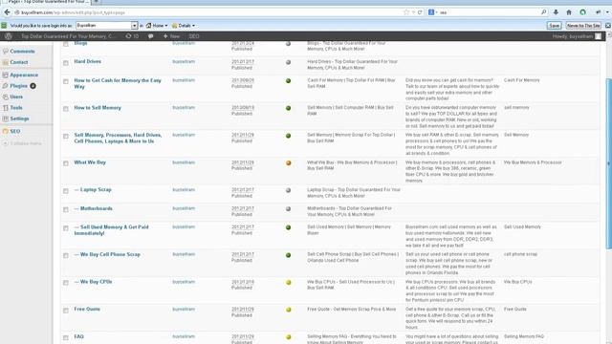This screenshot has height=344, width=612.
Task: Open the Home folder dropdown
Action: coord(157,26)
